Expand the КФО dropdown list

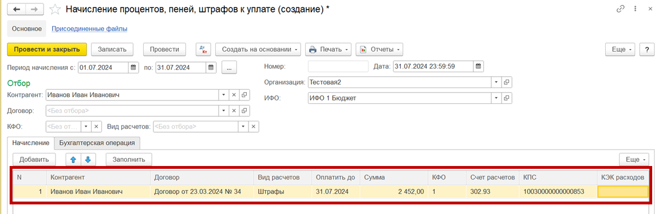(x=87, y=126)
